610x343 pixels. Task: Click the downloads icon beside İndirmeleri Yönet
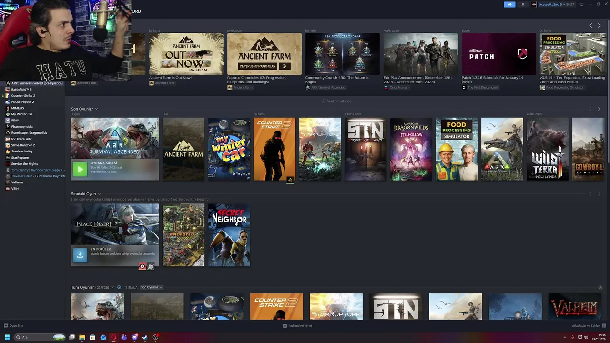(x=285, y=326)
